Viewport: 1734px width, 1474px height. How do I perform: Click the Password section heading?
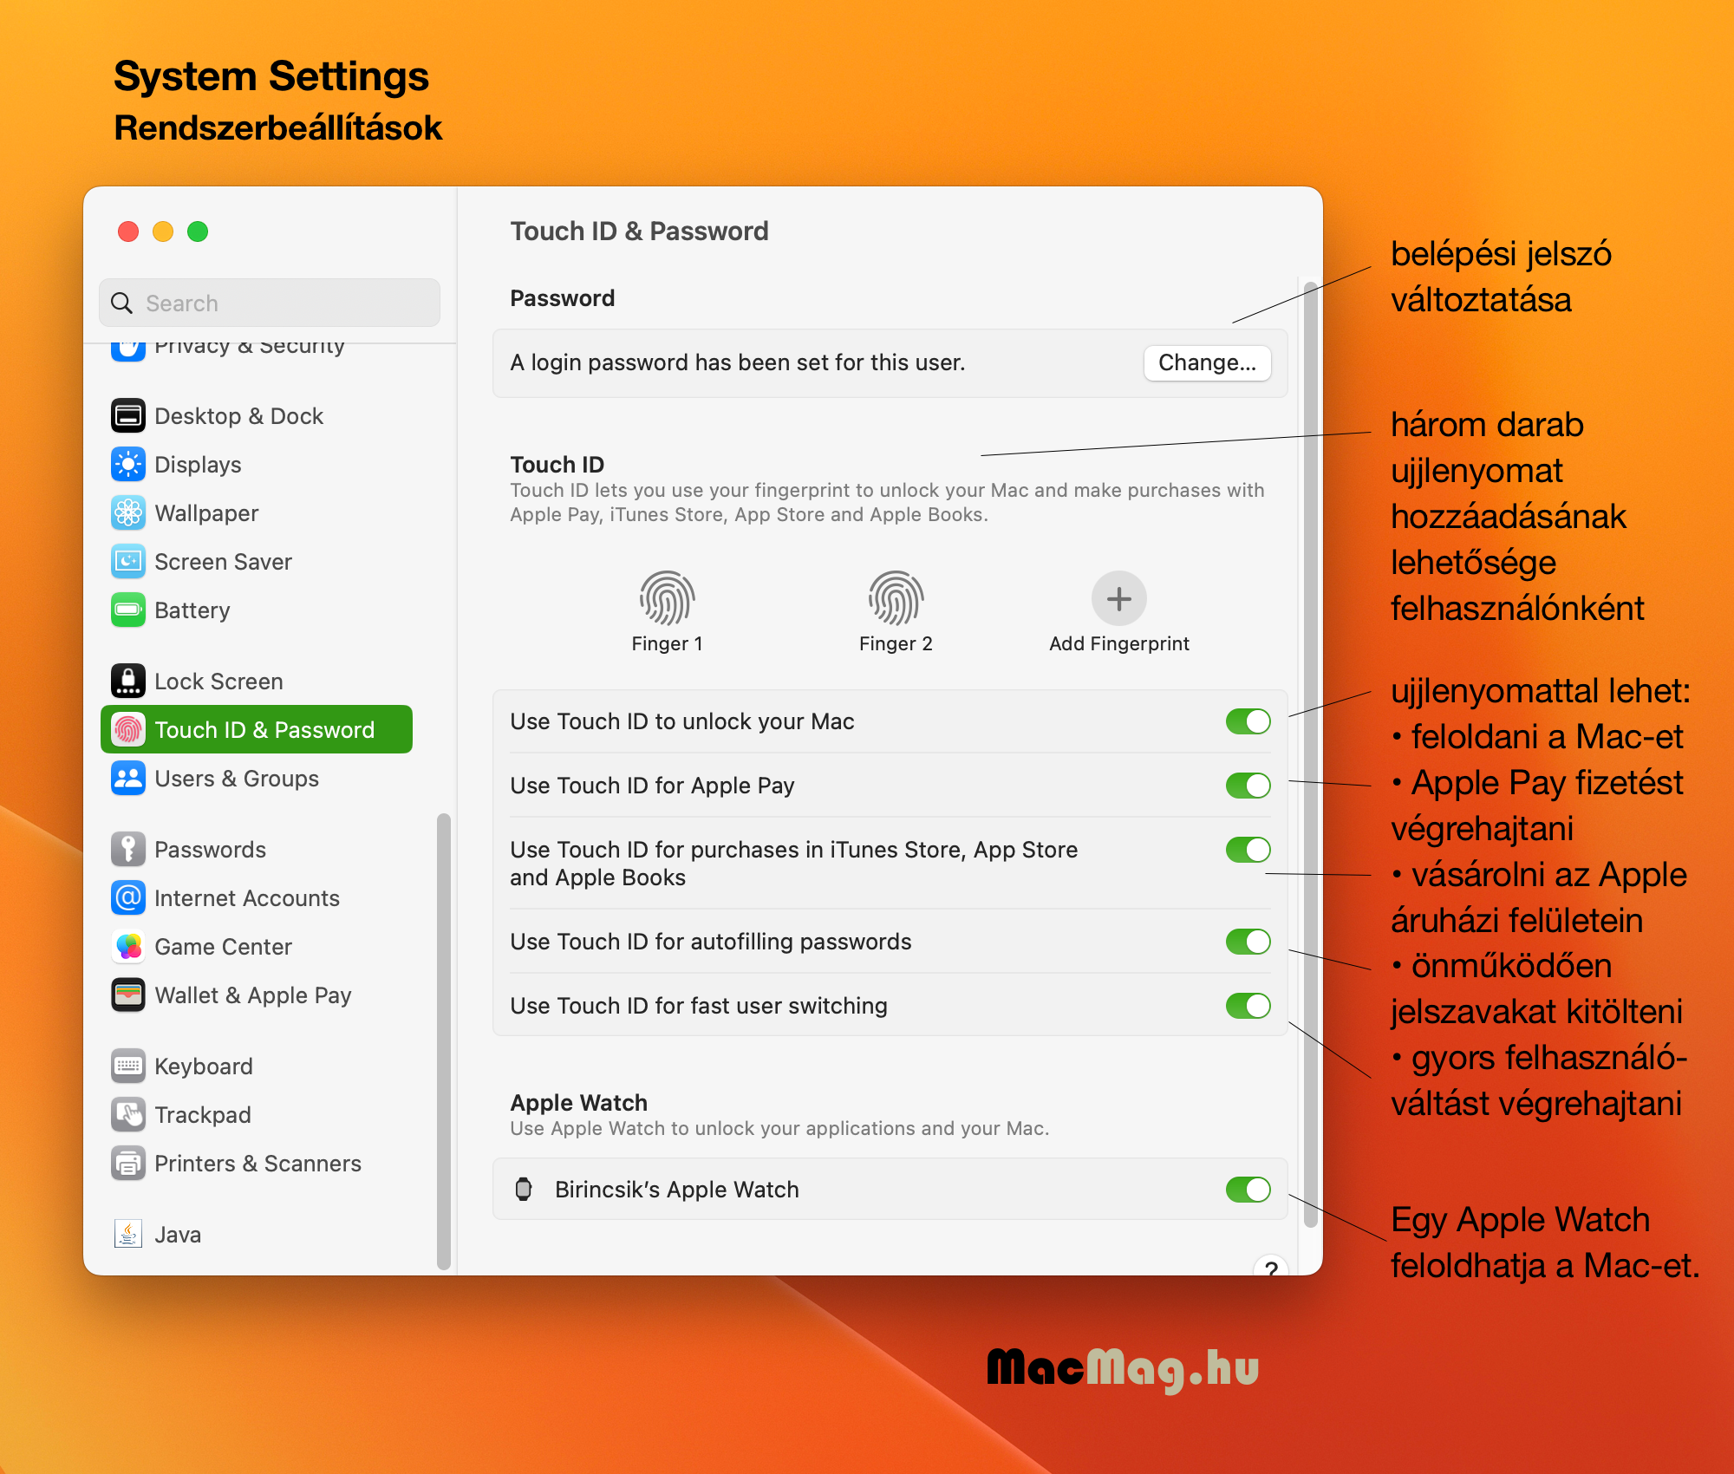562,298
